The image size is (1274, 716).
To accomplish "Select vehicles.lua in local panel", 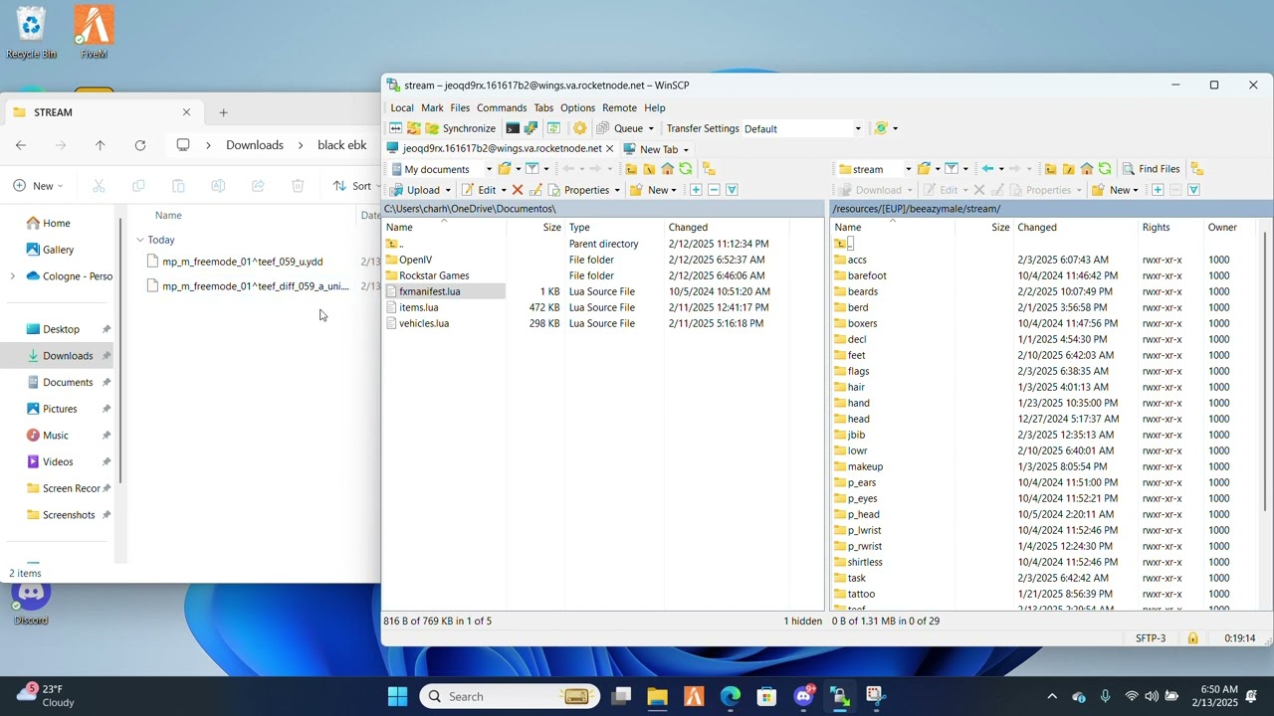I will click(x=423, y=323).
